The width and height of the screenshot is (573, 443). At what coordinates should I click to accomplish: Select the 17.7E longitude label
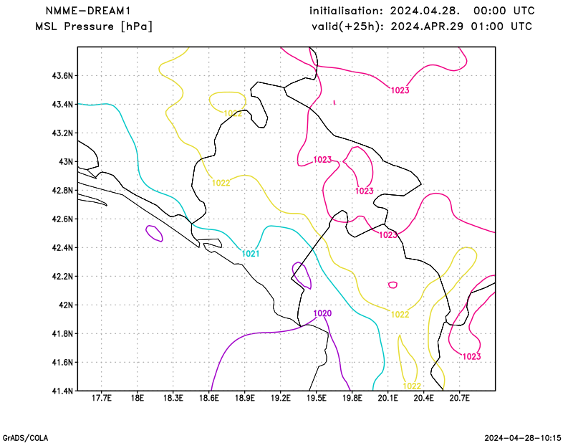102,399
